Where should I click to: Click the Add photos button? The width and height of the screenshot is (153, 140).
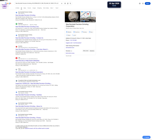[92, 51]
